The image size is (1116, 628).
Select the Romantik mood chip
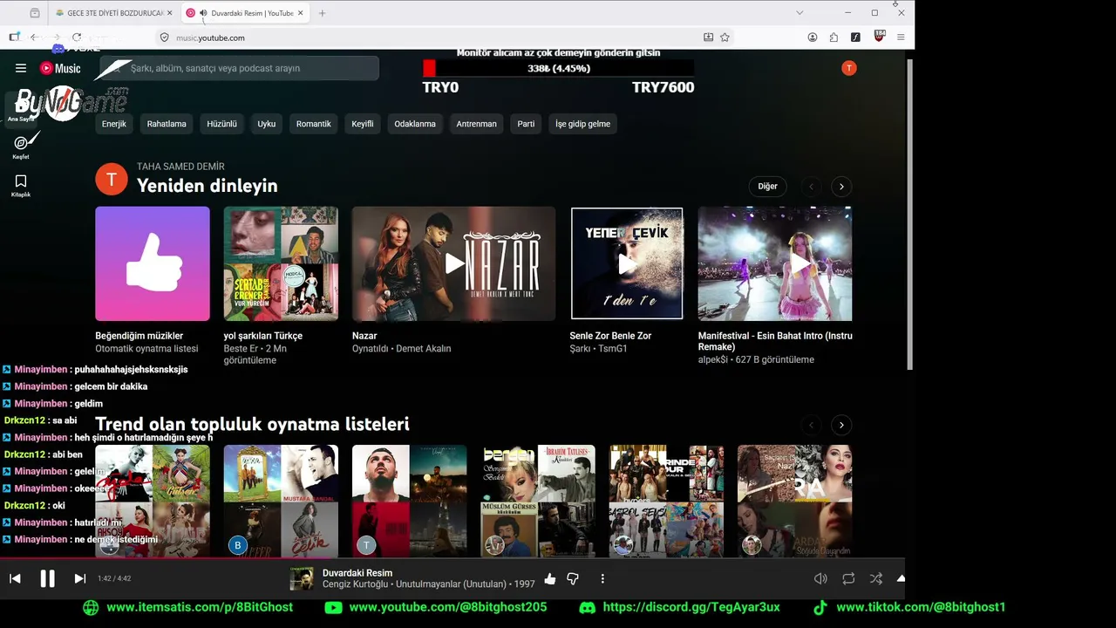coord(314,124)
